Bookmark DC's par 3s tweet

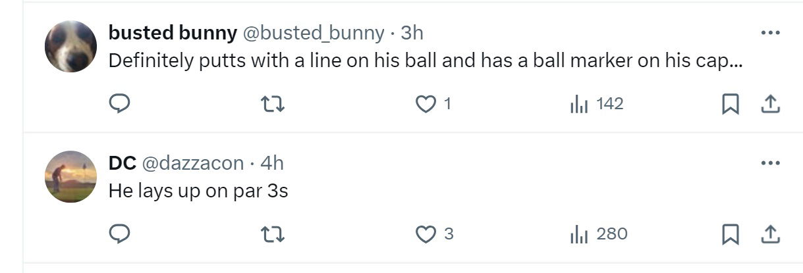click(730, 234)
